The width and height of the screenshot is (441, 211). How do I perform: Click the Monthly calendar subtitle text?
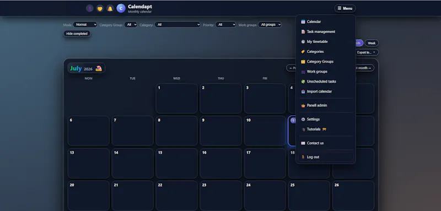pos(140,12)
